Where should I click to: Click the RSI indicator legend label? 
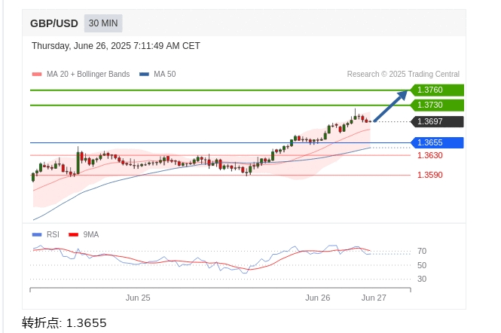tap(53, 234)
